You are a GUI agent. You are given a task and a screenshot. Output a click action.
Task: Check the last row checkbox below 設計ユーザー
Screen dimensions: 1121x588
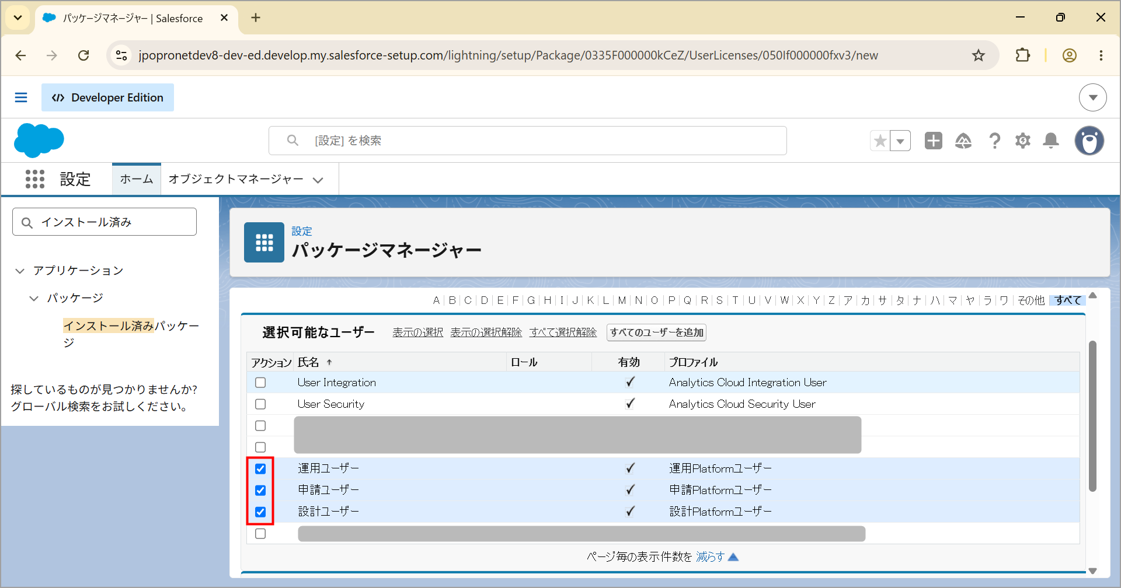tap(260, 534)
